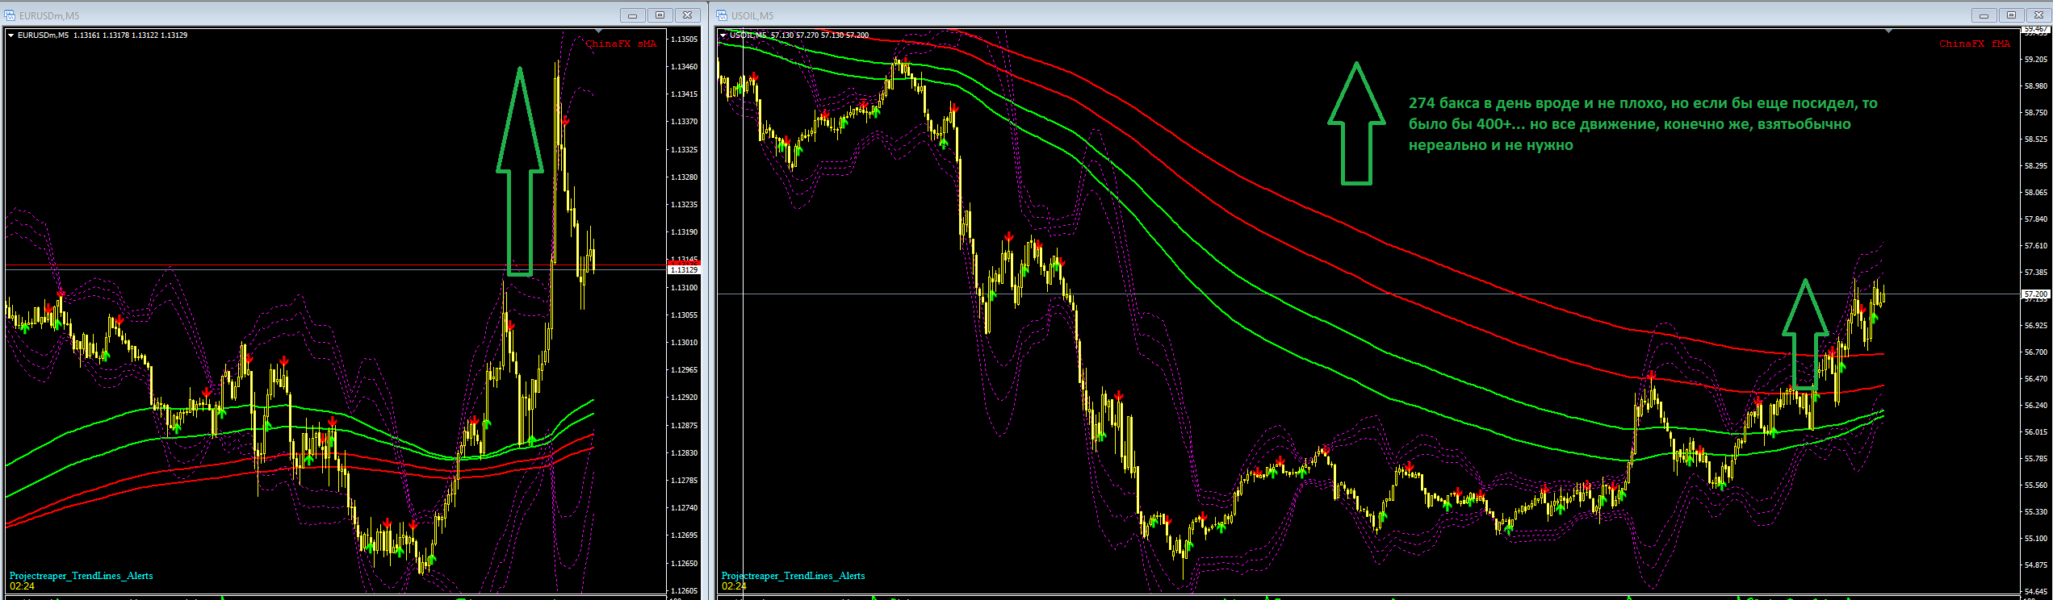Click the "57.840" price scale value
Viewport: 2053px width, 600px height.
point(2036,219)
